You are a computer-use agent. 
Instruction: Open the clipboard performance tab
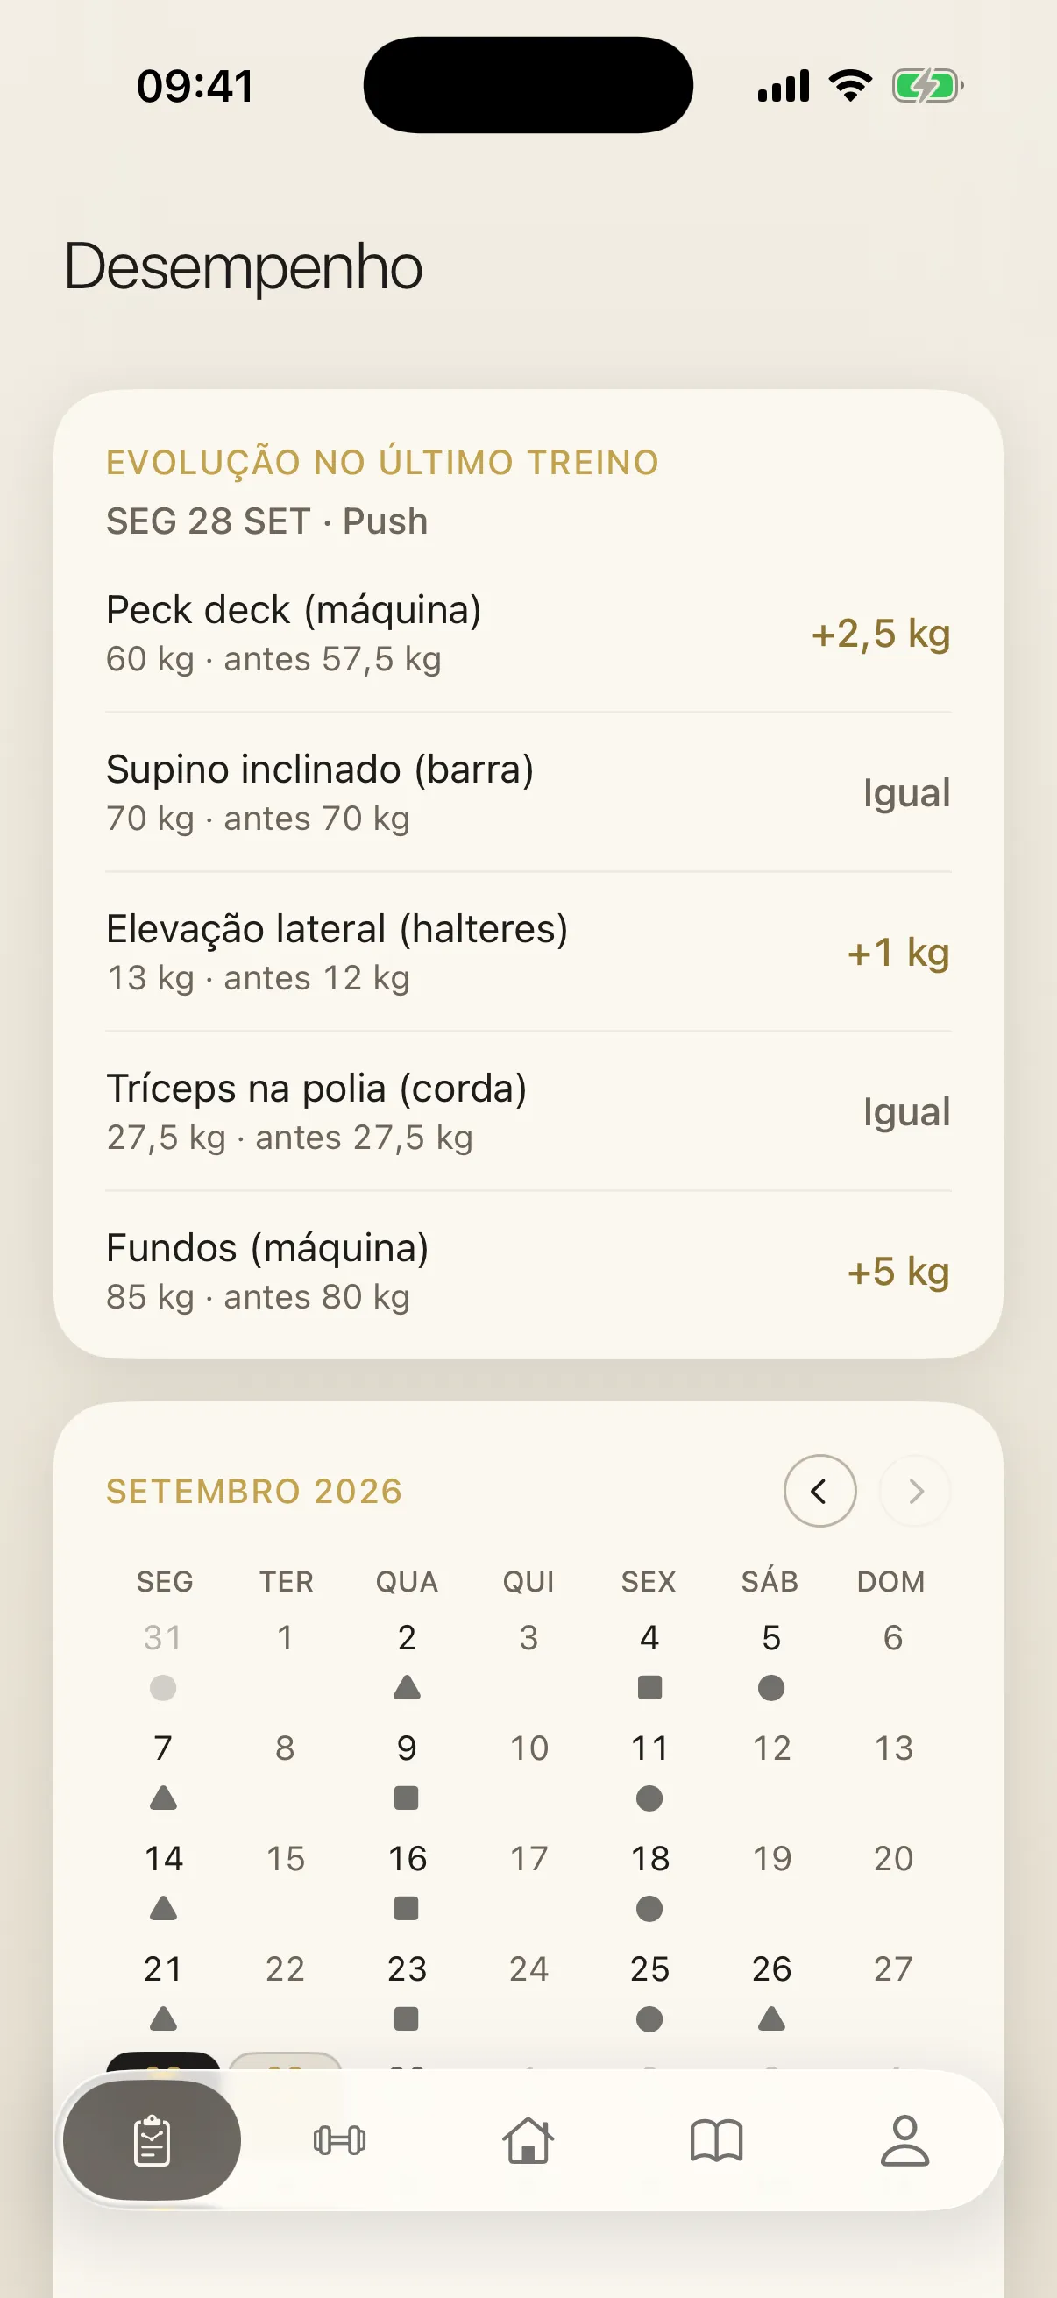[x=152, y=2140]
